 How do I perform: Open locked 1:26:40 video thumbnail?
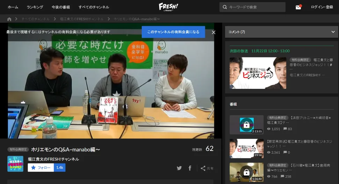pyautogui.click(x=246, y=172)
